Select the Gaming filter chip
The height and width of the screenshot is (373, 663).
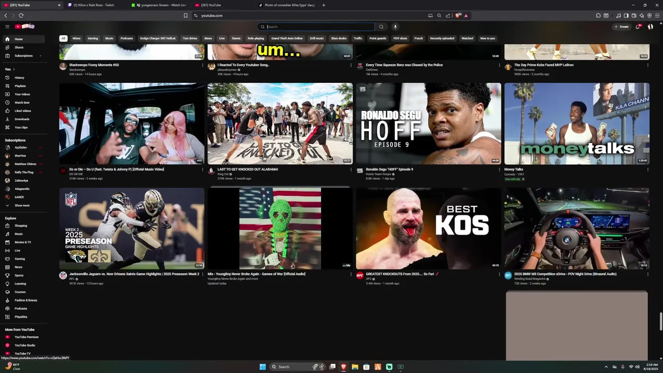click(93, 38)
